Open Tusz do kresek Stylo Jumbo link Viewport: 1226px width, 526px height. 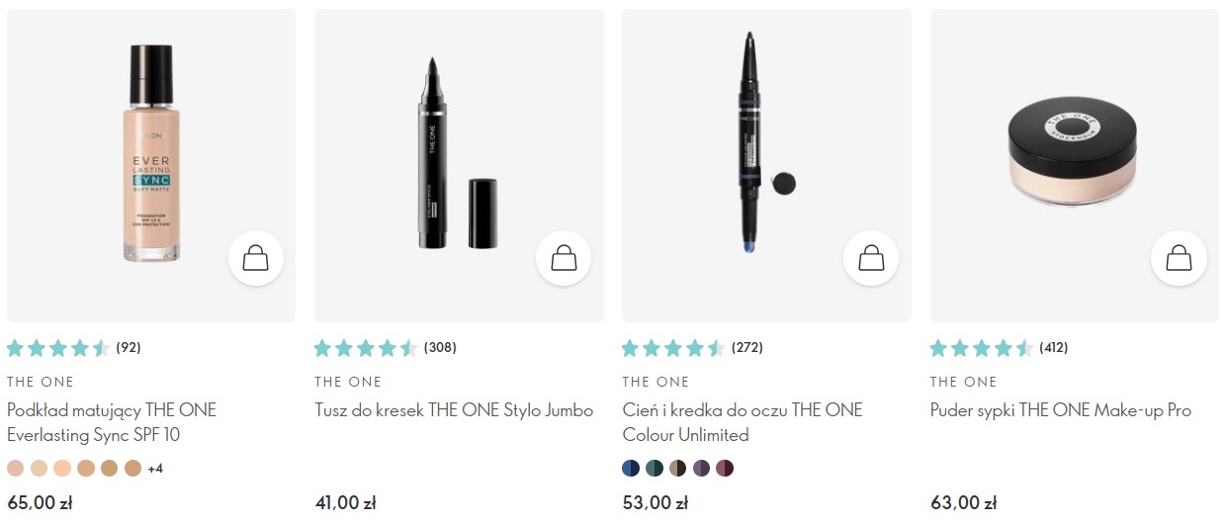[454, 410]
